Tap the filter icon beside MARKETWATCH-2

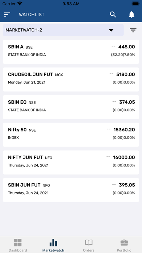click(x=133, y=30)
